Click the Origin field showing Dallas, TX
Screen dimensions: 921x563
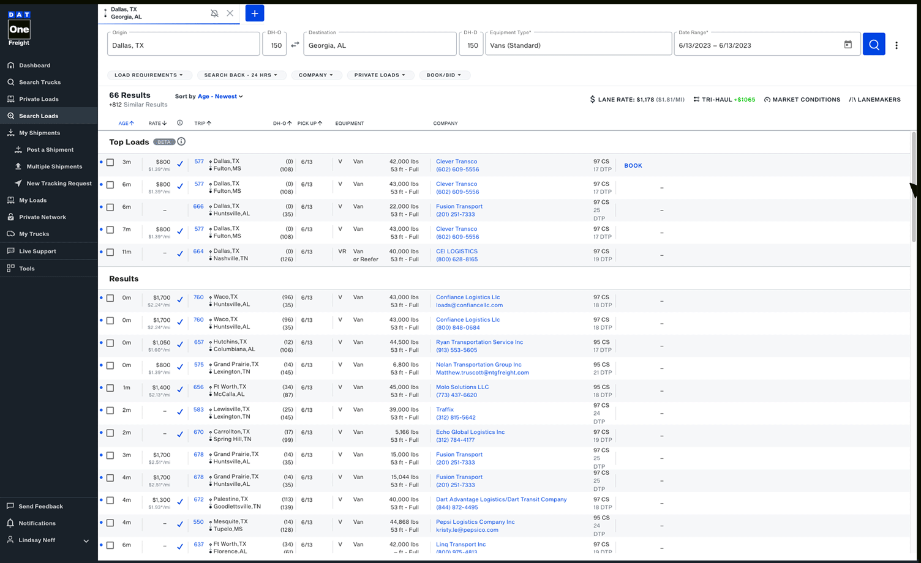coord(183,45)
